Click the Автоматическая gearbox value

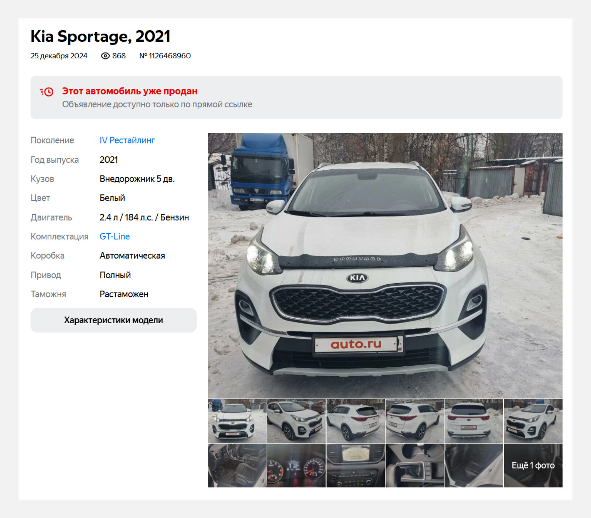point(132,256)
